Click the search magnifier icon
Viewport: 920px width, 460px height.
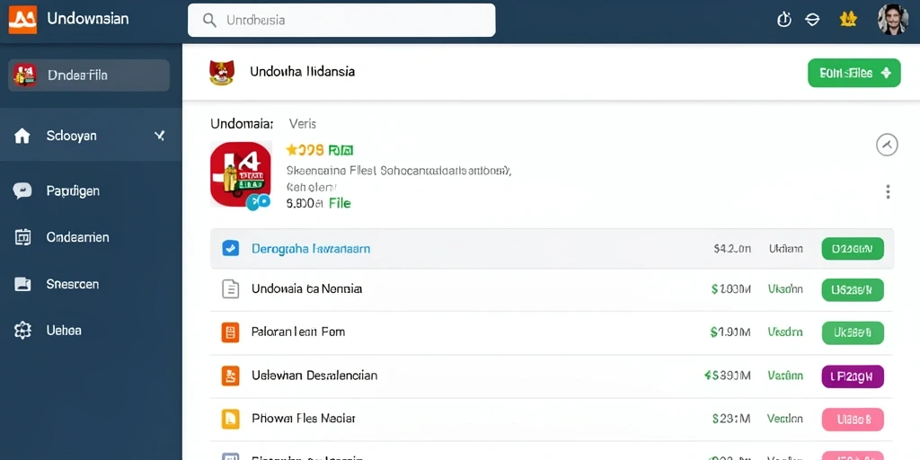point(208,20)
